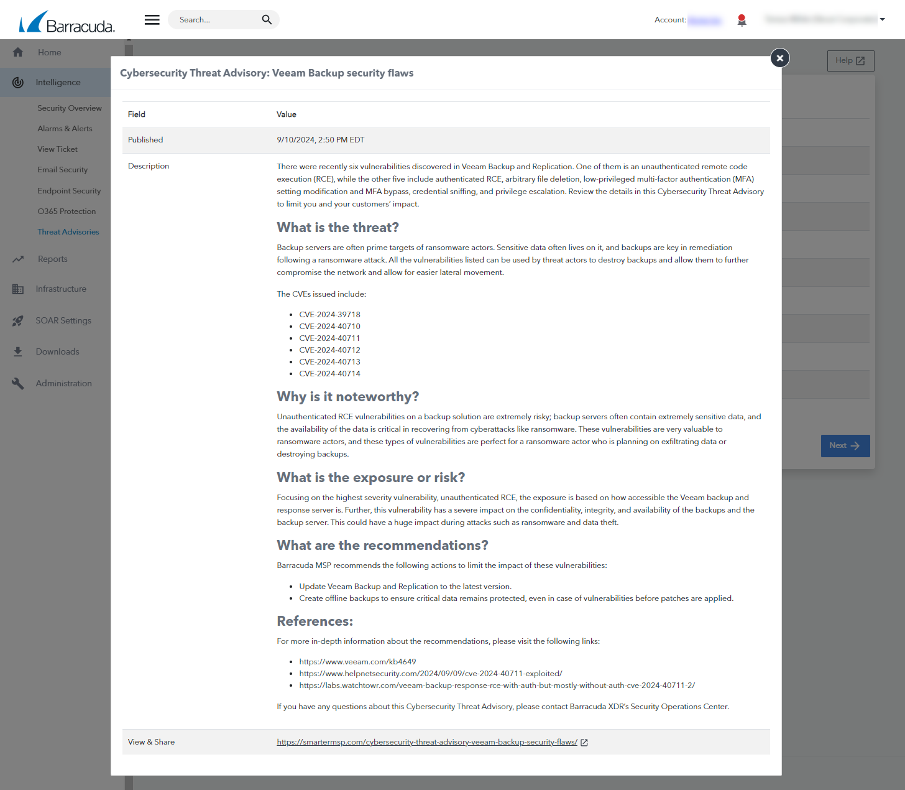Open the Intelligence menu section
The height and width of the screenshot is (790, 905).
pyautogui.click(x=58, y=82)
